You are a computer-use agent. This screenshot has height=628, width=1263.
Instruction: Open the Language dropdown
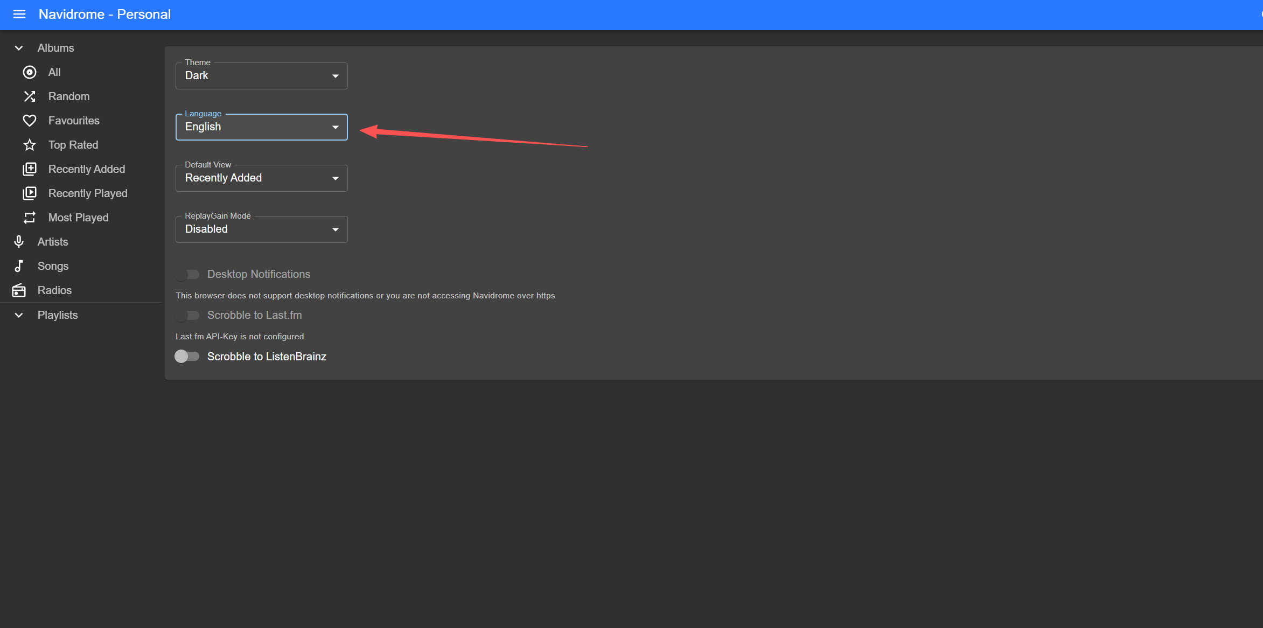(261, 127)
